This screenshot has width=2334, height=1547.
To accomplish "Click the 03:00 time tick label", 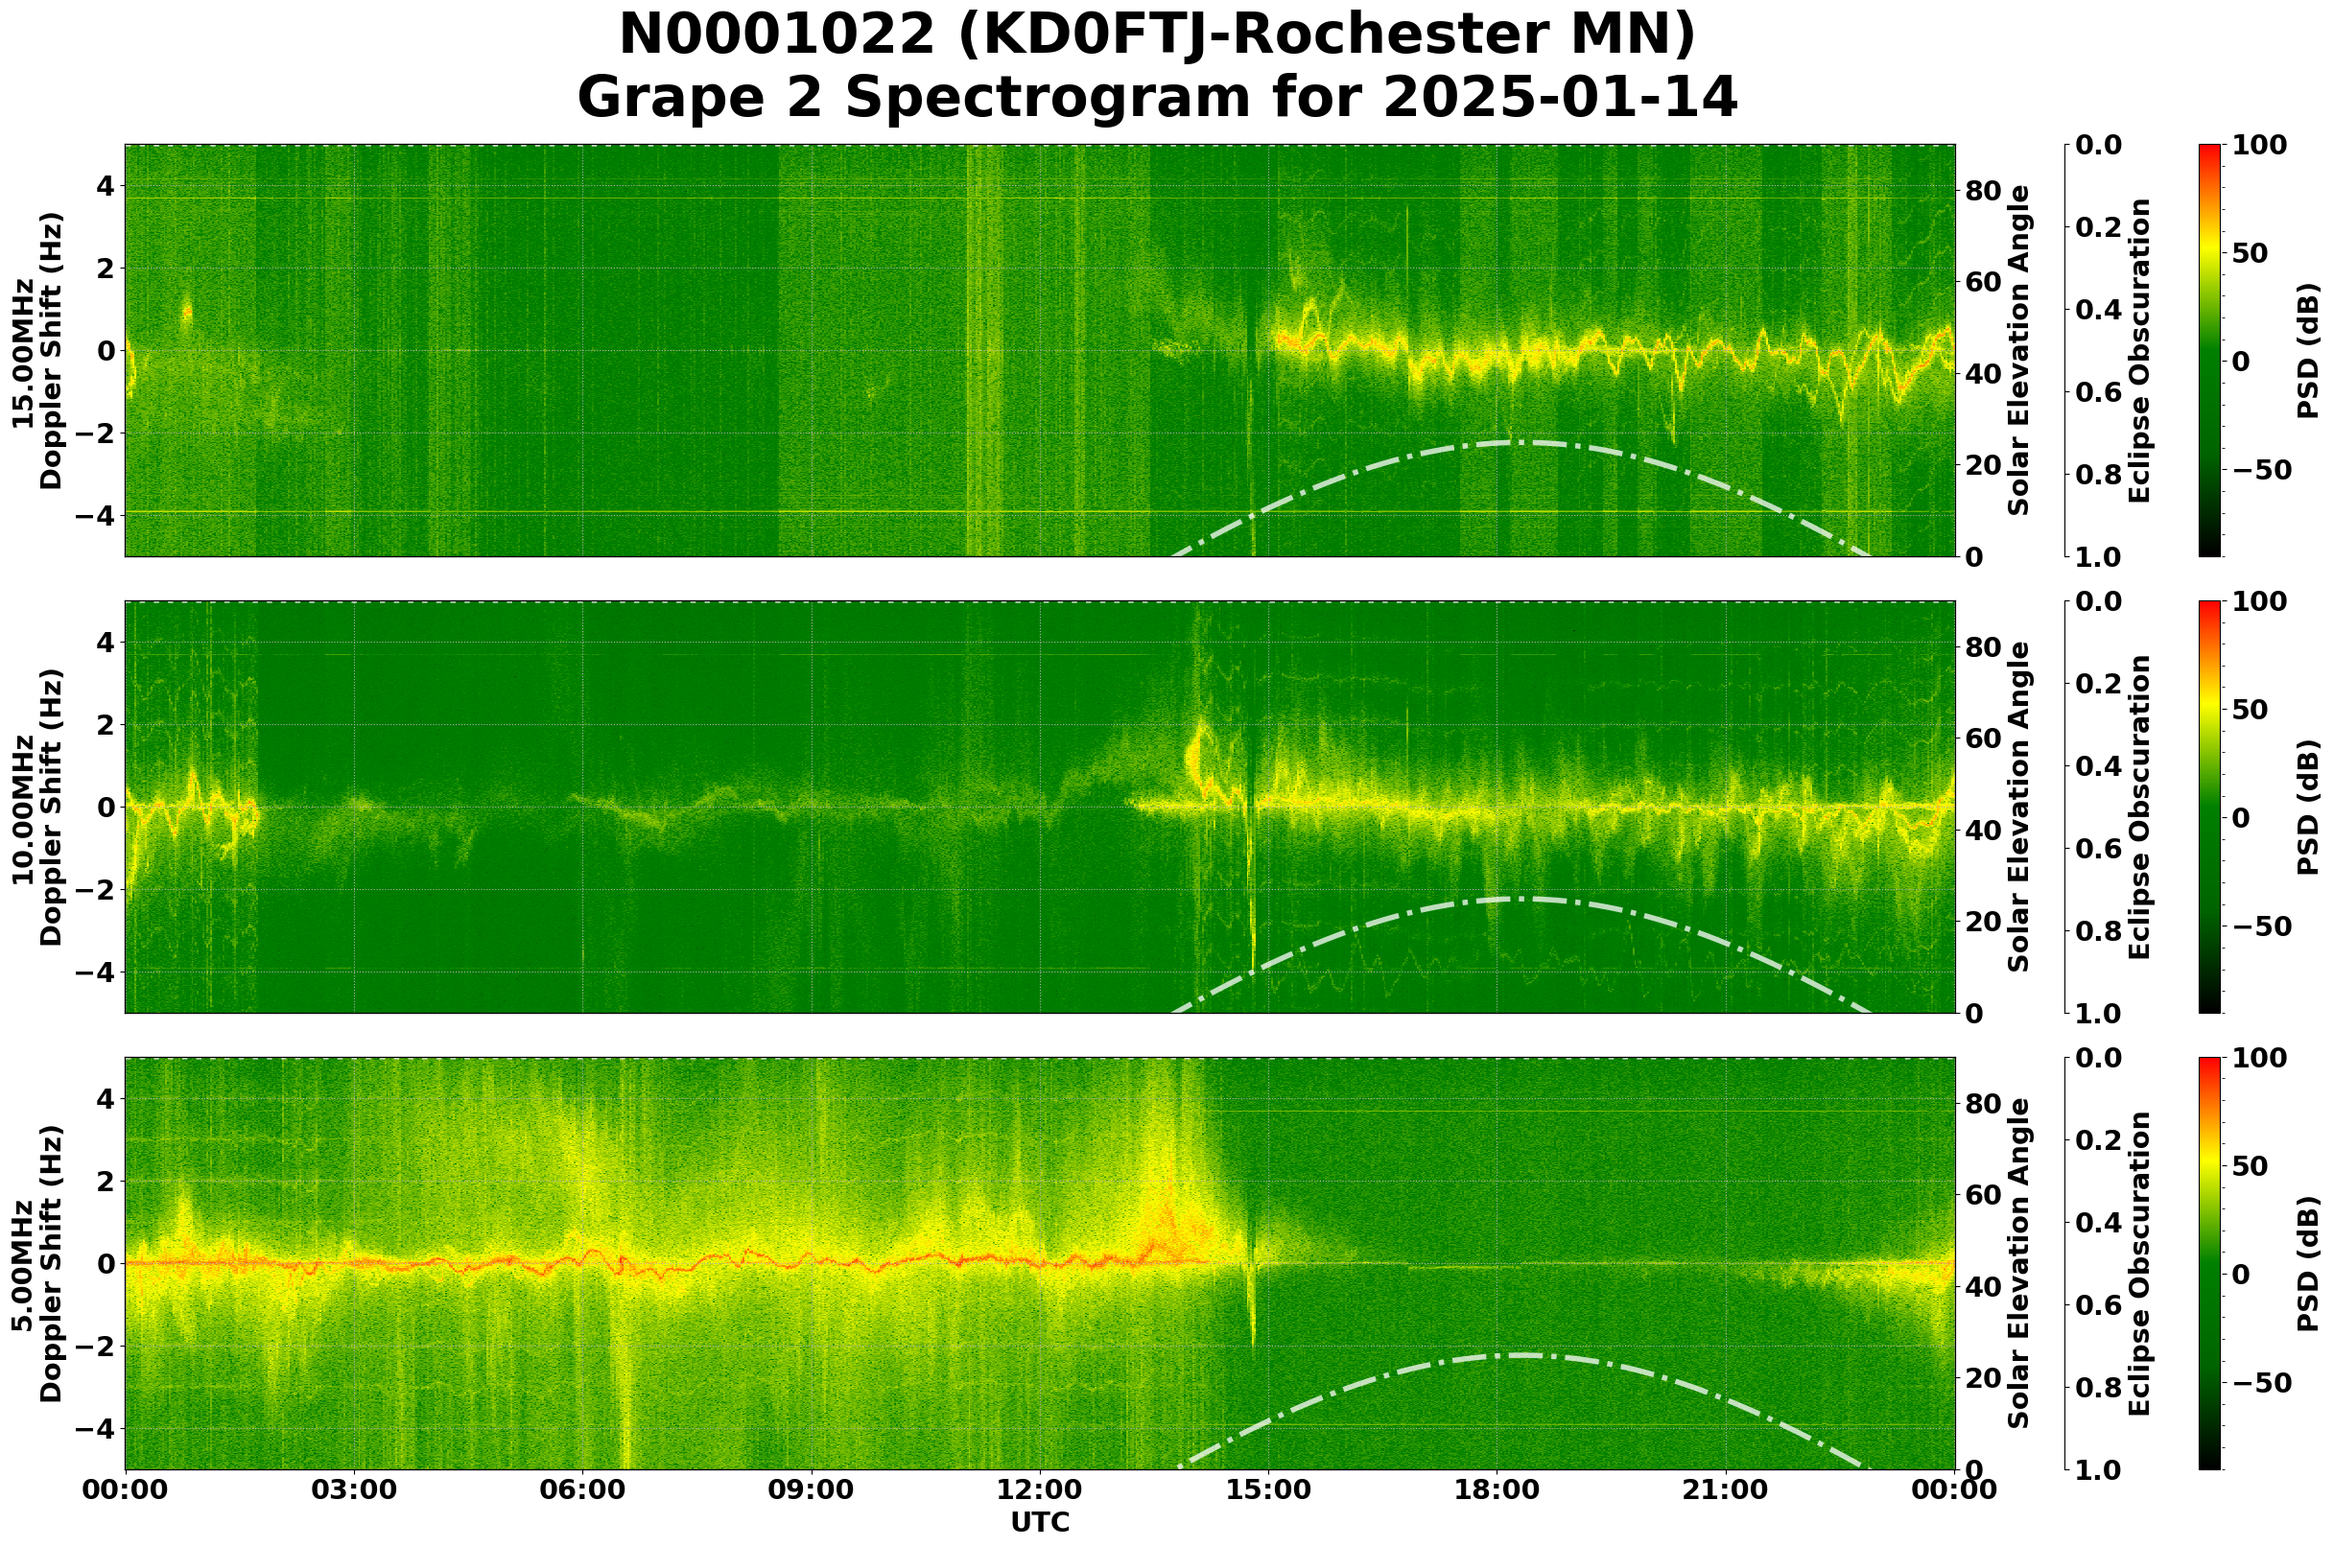I will click(353, 1489).
